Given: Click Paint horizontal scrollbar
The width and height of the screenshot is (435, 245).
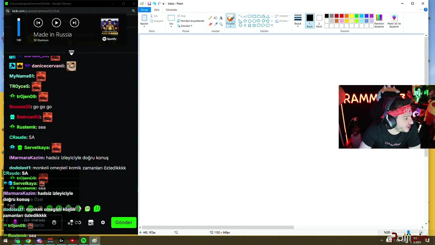Looking at the screenshot, I should (218, 227).
